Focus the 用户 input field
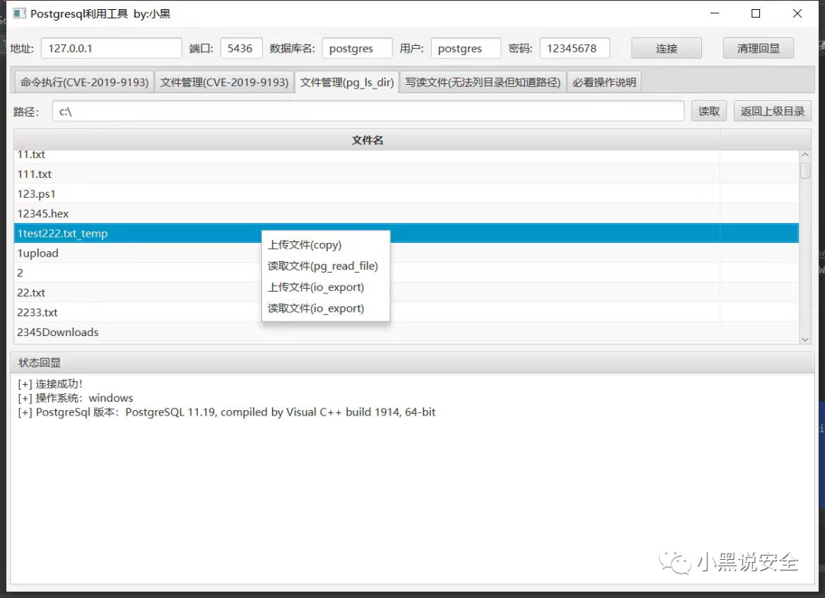 466,48
